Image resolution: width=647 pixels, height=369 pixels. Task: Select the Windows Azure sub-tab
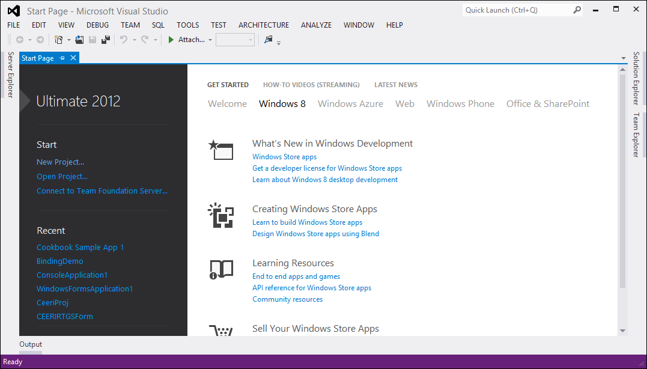point(350,103)
